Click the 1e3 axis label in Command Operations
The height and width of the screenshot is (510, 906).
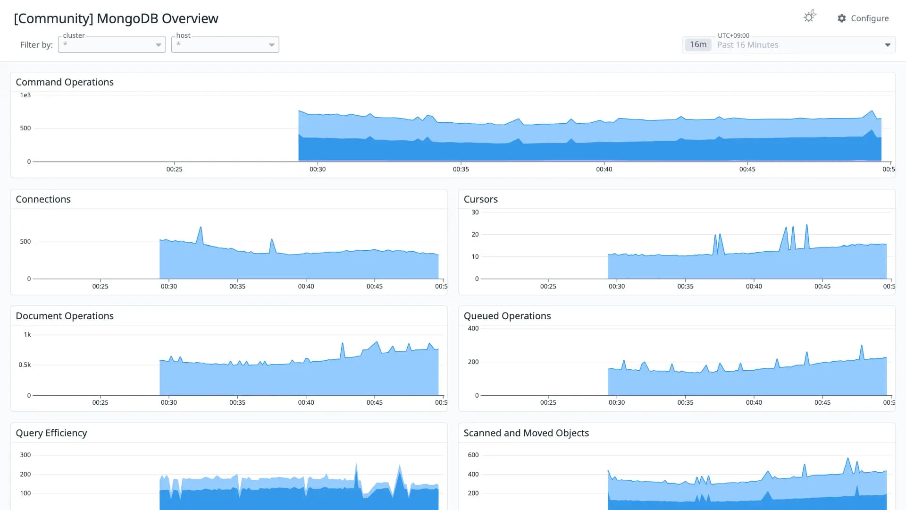(25, 95)
